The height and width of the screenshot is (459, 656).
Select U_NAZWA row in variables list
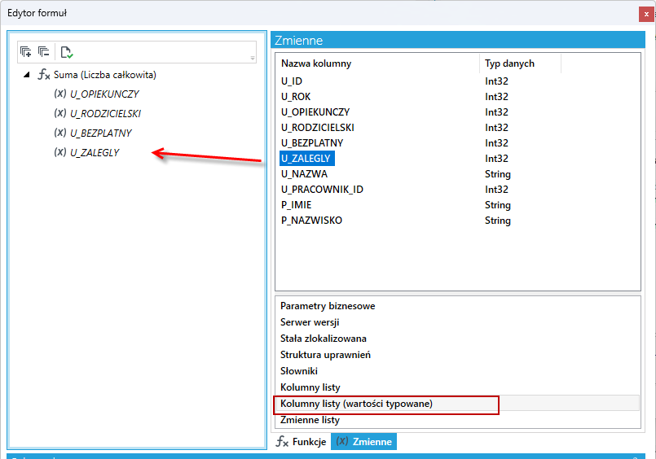(304, 173)
